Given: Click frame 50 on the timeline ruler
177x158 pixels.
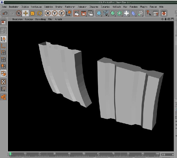Looking at the screenshot, I should (x=84, y=154).
